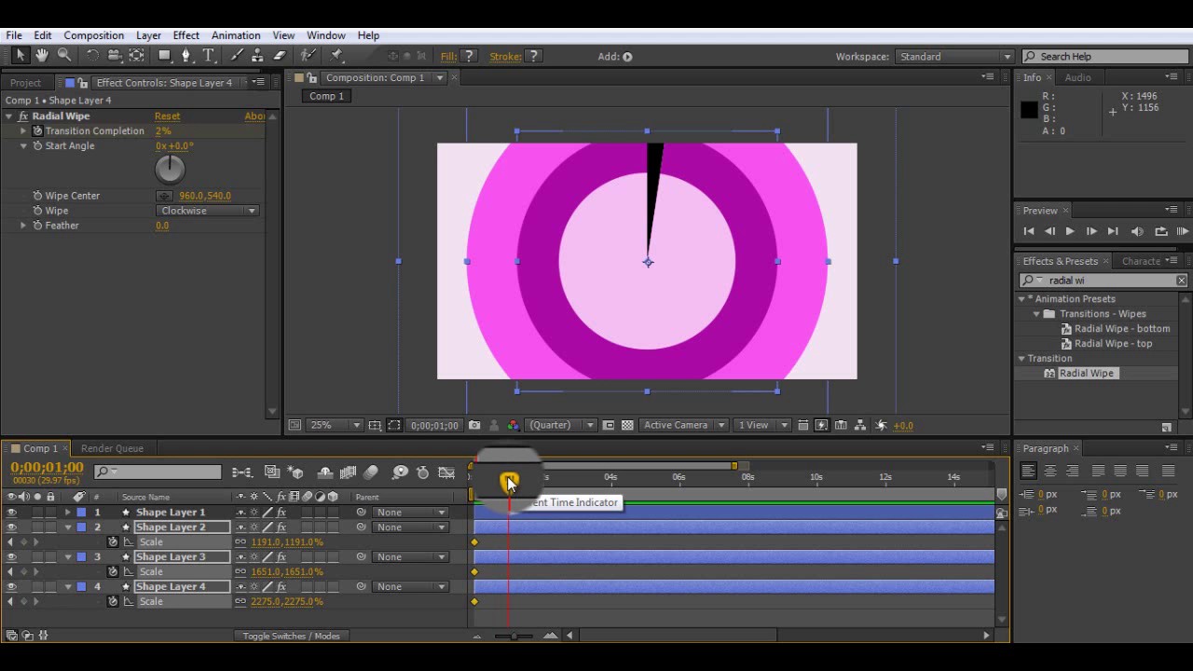Viewport: 1193px width, 671px height.
Task: Enable Frame Blending timeline switch
Action: pyautogui.click(x=348, y=472)
